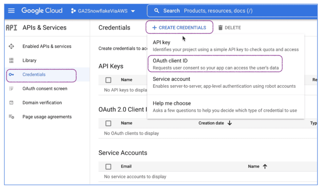This screenshot has height=189, width=324.
Task: Open the GA2SnowflakeViaAWS project selector dropdown arrow
Action: click(133, 11)
